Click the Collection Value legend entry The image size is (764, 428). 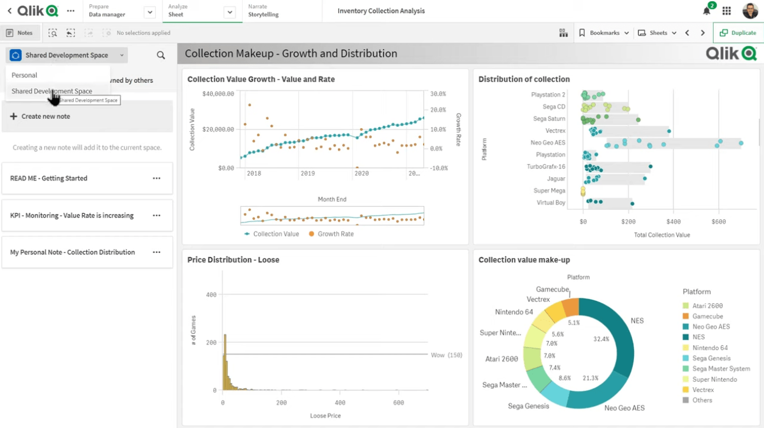[x=271, y=234]
